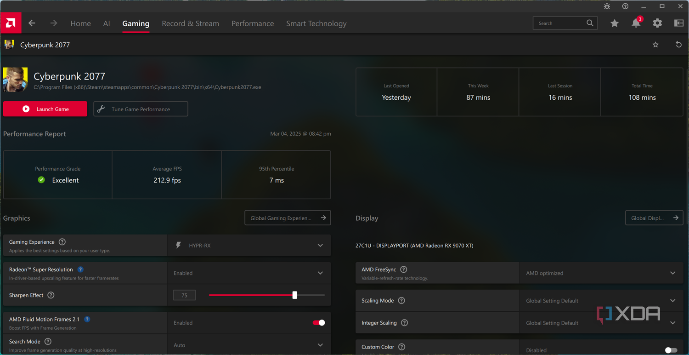
Task: Open the Integer Scaling dropdown
Action: (x=601, y=323)
